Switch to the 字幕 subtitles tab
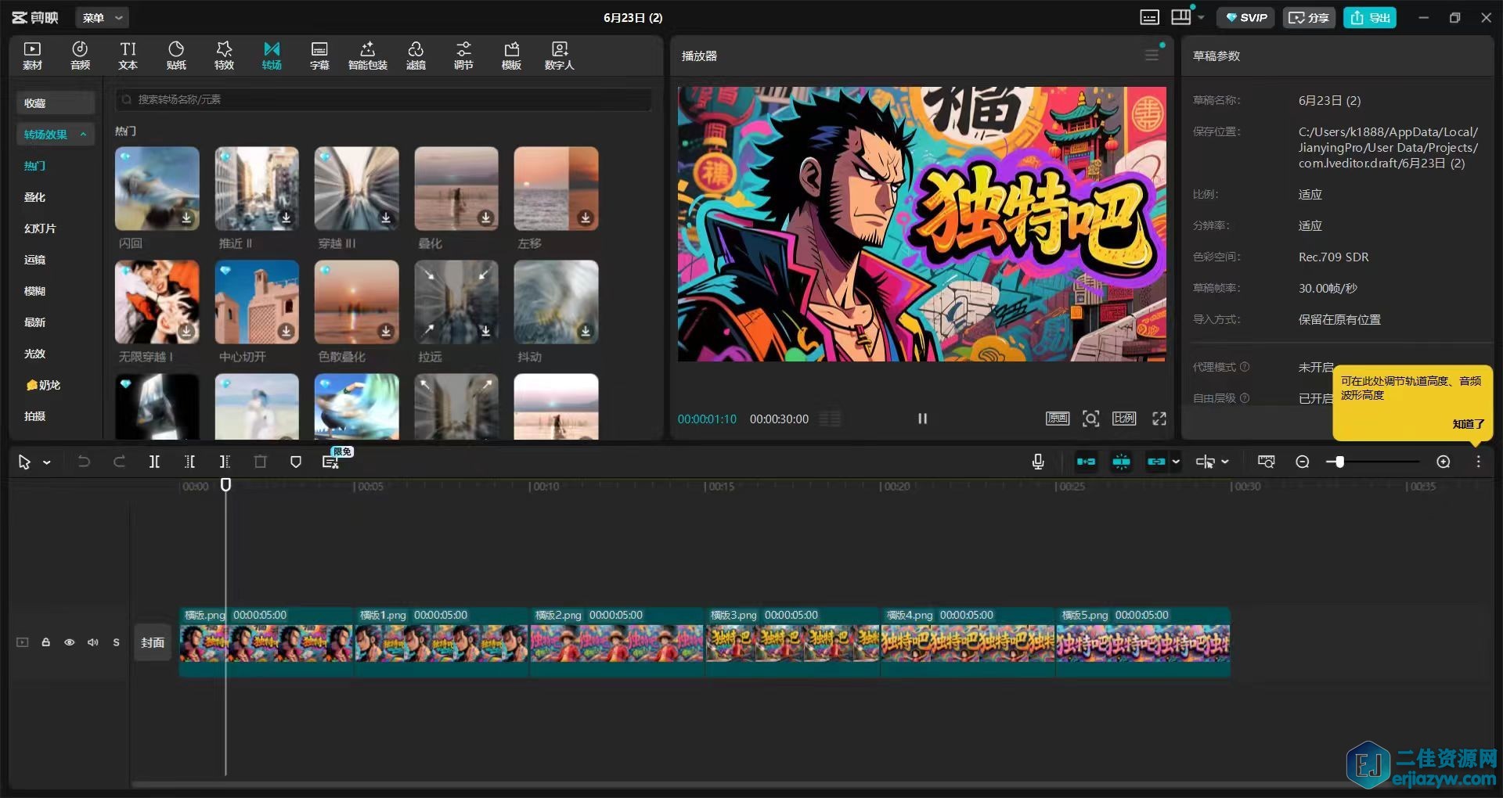The image size is (1503, 798). (x=319, y=56)
